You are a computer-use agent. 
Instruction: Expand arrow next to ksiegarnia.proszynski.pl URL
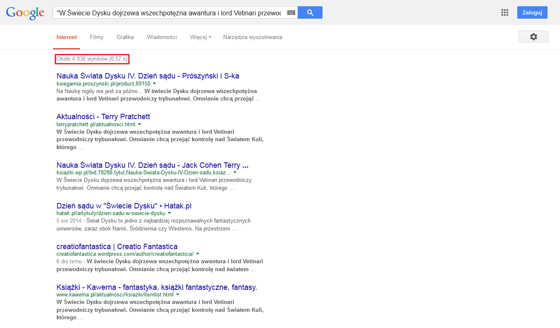point(154,83)
